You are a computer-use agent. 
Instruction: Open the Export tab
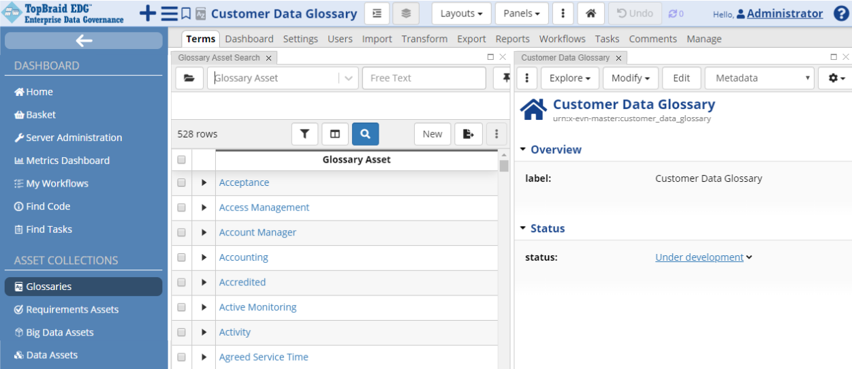471,39
